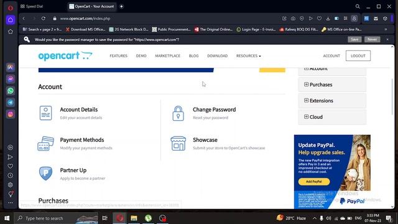
Task: Go back with the browser back arrow
Action: pos(24,18)
